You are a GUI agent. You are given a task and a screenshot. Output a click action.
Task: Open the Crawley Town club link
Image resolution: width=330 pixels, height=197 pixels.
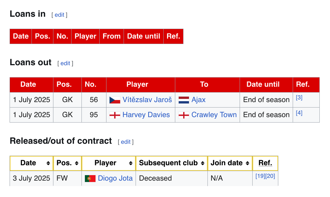[x=214, y=115]
